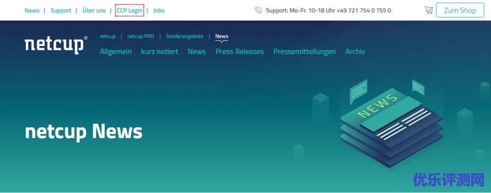491x193 pixels.
Task: Click the phone support icon
Action: tap(258, 10)
